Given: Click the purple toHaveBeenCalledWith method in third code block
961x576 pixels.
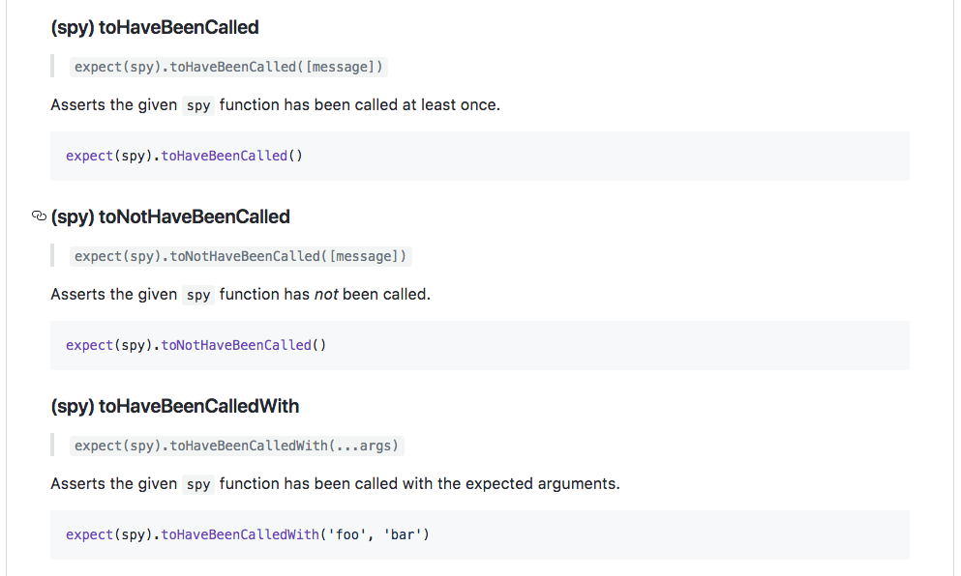Looking at the screenshot, I should pyautogui.click(x=239, y=534).
